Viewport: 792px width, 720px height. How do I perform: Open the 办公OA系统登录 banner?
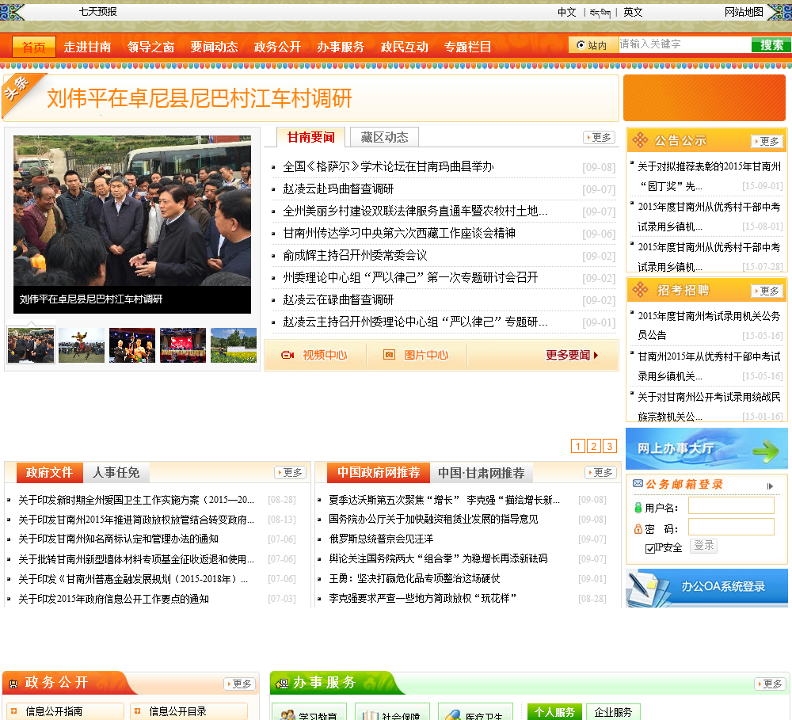pyautogui.click(x=706, y=588)
